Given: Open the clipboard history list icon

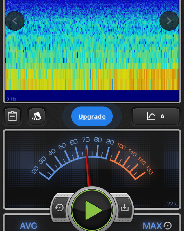Looking at the screenshot, I should (x=12, y=116).
